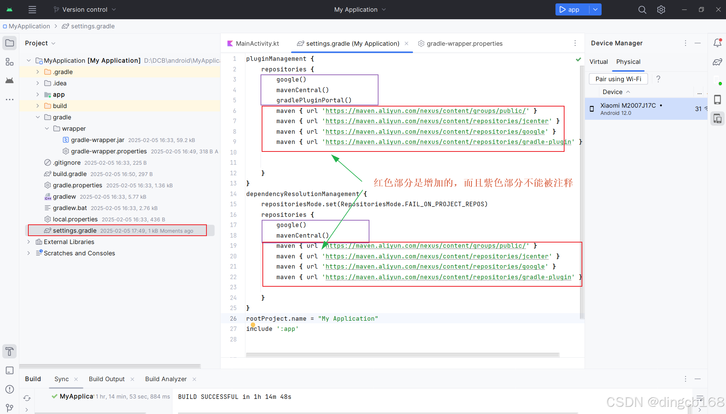This screenshot has height=414, width=726.
Task: Open the Gradle tool window
Action: pyautogui.click(x=717, y=62)
